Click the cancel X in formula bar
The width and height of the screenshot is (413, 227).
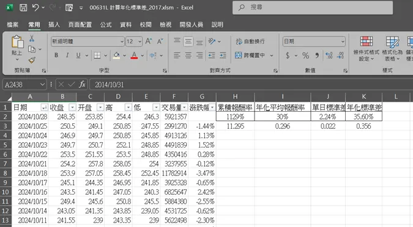[61, 84]
